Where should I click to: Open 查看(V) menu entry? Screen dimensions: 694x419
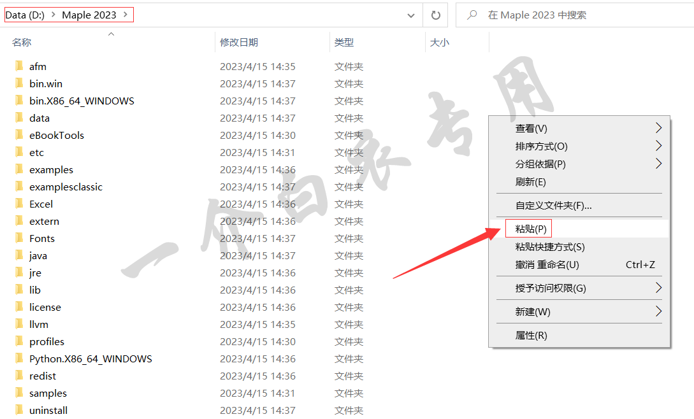(x=579, y=128)
